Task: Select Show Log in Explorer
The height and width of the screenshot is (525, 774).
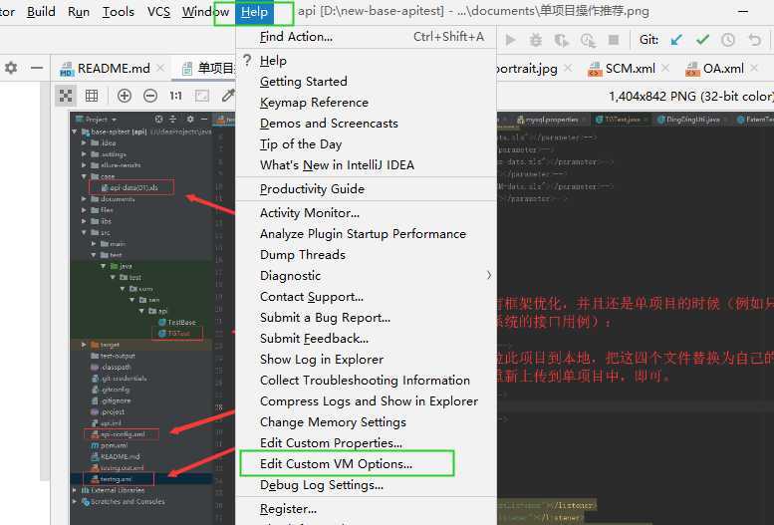Action: click(367, 360)
